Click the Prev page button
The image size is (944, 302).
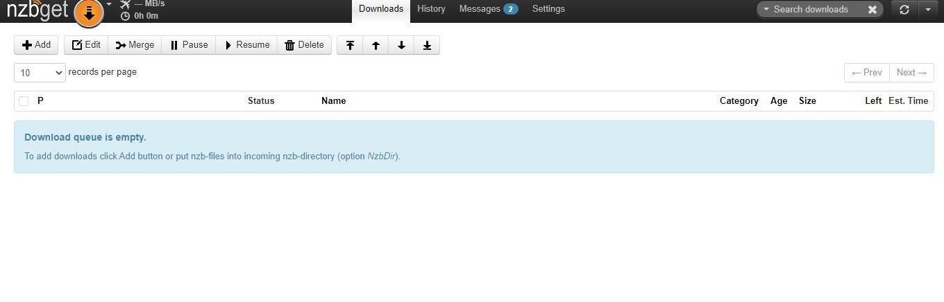(866, 72)
